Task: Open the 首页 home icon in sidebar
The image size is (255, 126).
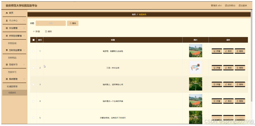Action: pyautogui.click(x=7, y=13)
